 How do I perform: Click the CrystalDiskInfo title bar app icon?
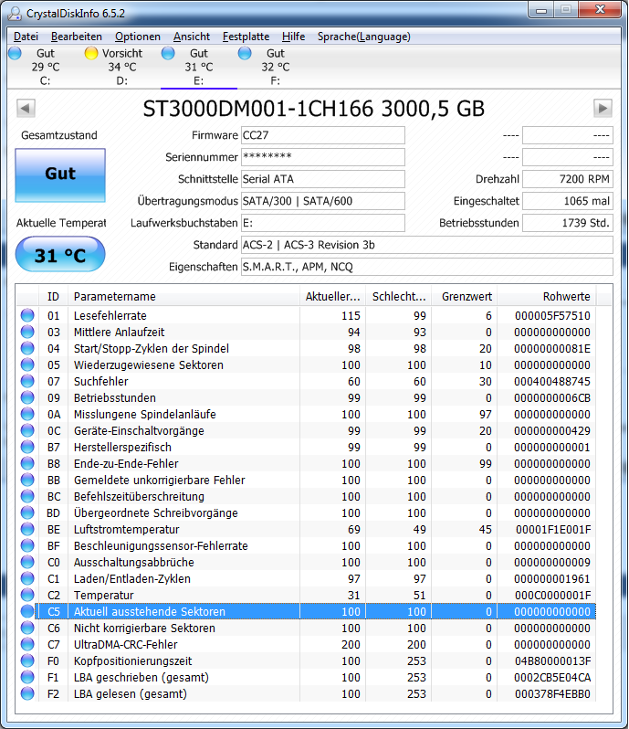tap(15, 13)
